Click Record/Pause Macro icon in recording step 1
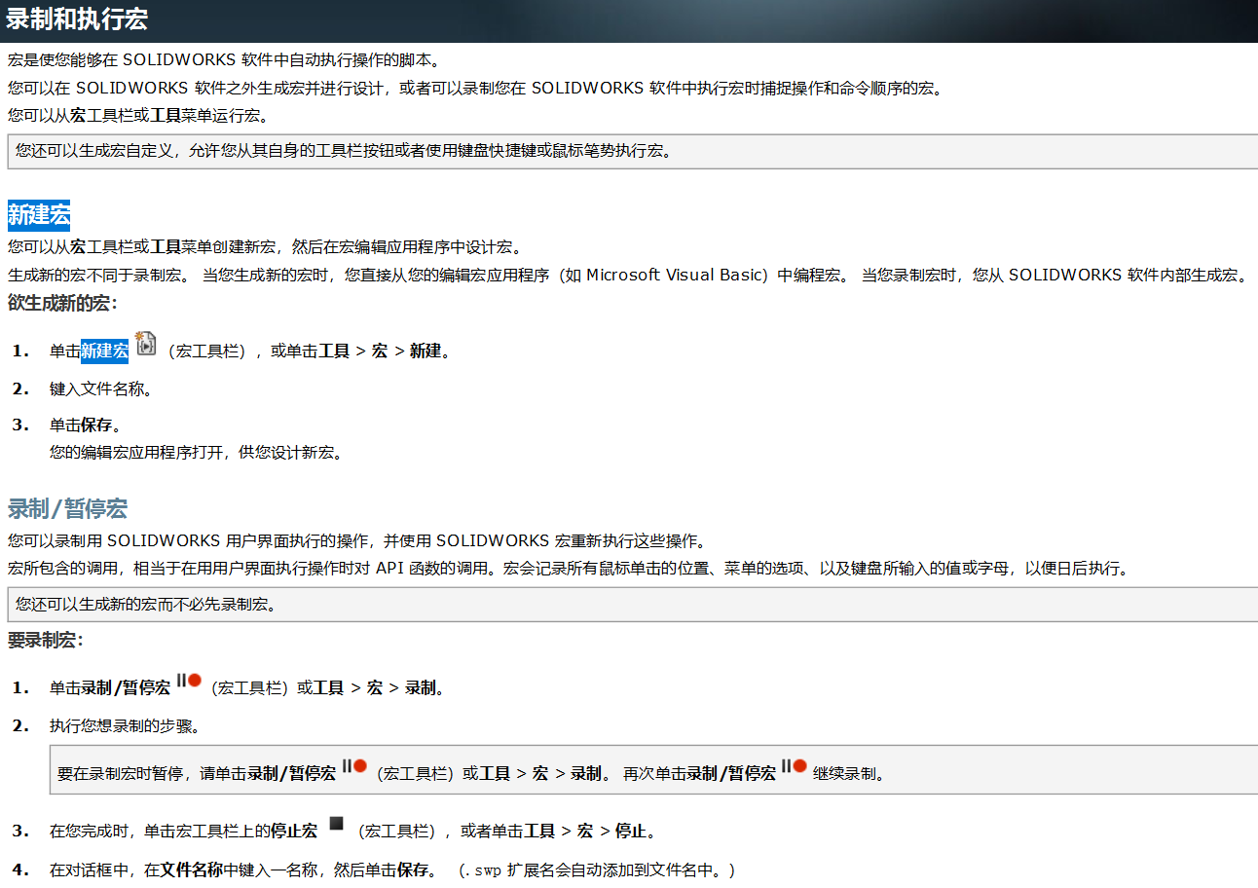The width and height of the screenshot is (1258, 888). [x=190, y=681]
